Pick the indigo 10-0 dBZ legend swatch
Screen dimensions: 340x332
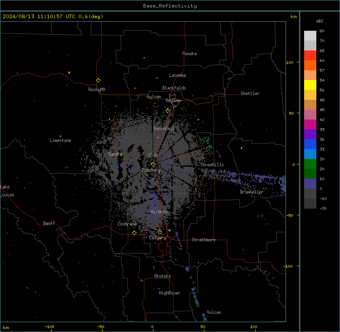tap(310, 184)
